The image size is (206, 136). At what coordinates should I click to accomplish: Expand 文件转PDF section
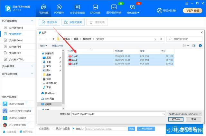tap(18, 66)
